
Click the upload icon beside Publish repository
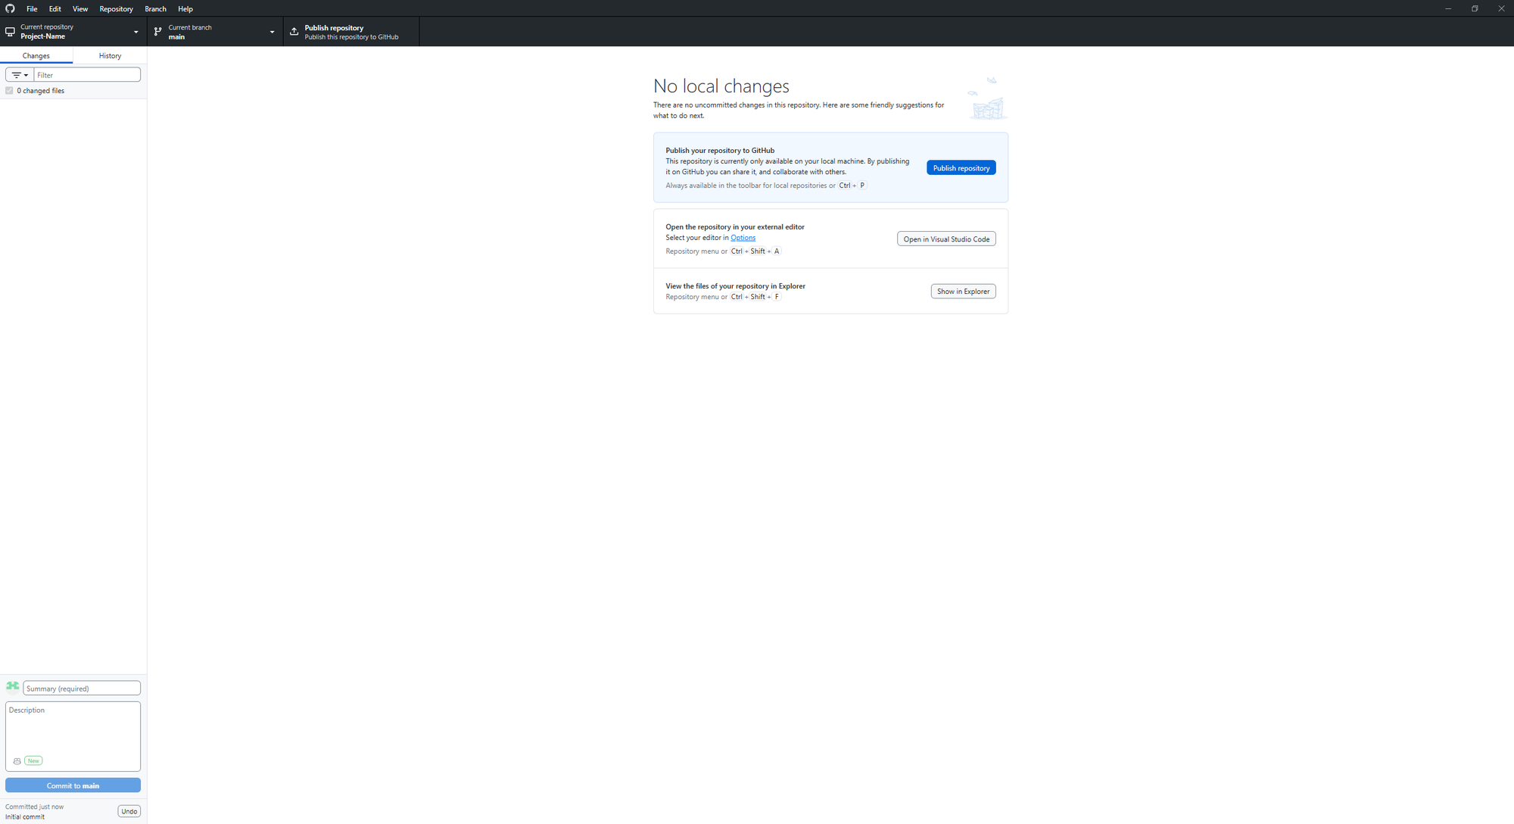tap(294, 32)
